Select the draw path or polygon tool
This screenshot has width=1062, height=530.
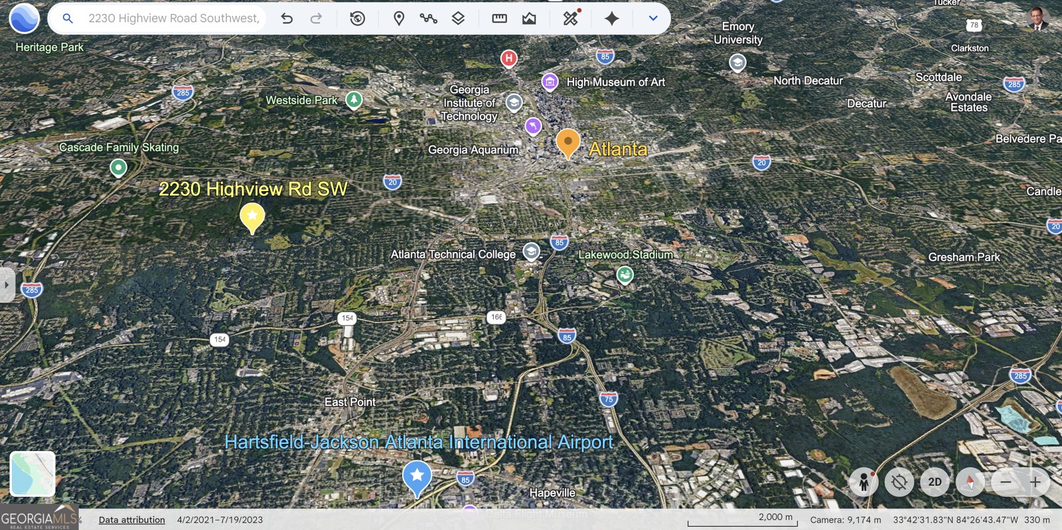click(x=428, y=19)
